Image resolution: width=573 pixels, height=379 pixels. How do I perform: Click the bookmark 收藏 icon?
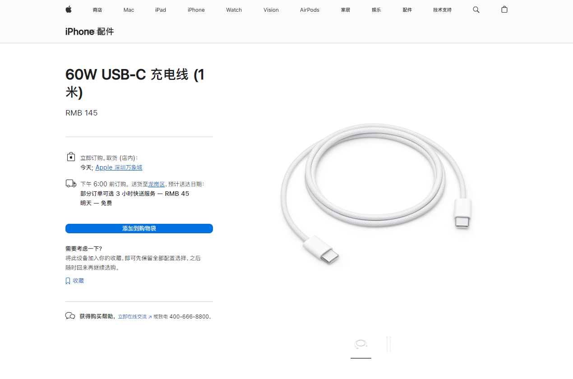click(68, 281)
